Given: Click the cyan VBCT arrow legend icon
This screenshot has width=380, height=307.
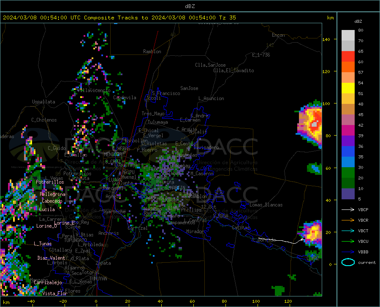Looking at the screenshot, I should [x=348, y=231].
